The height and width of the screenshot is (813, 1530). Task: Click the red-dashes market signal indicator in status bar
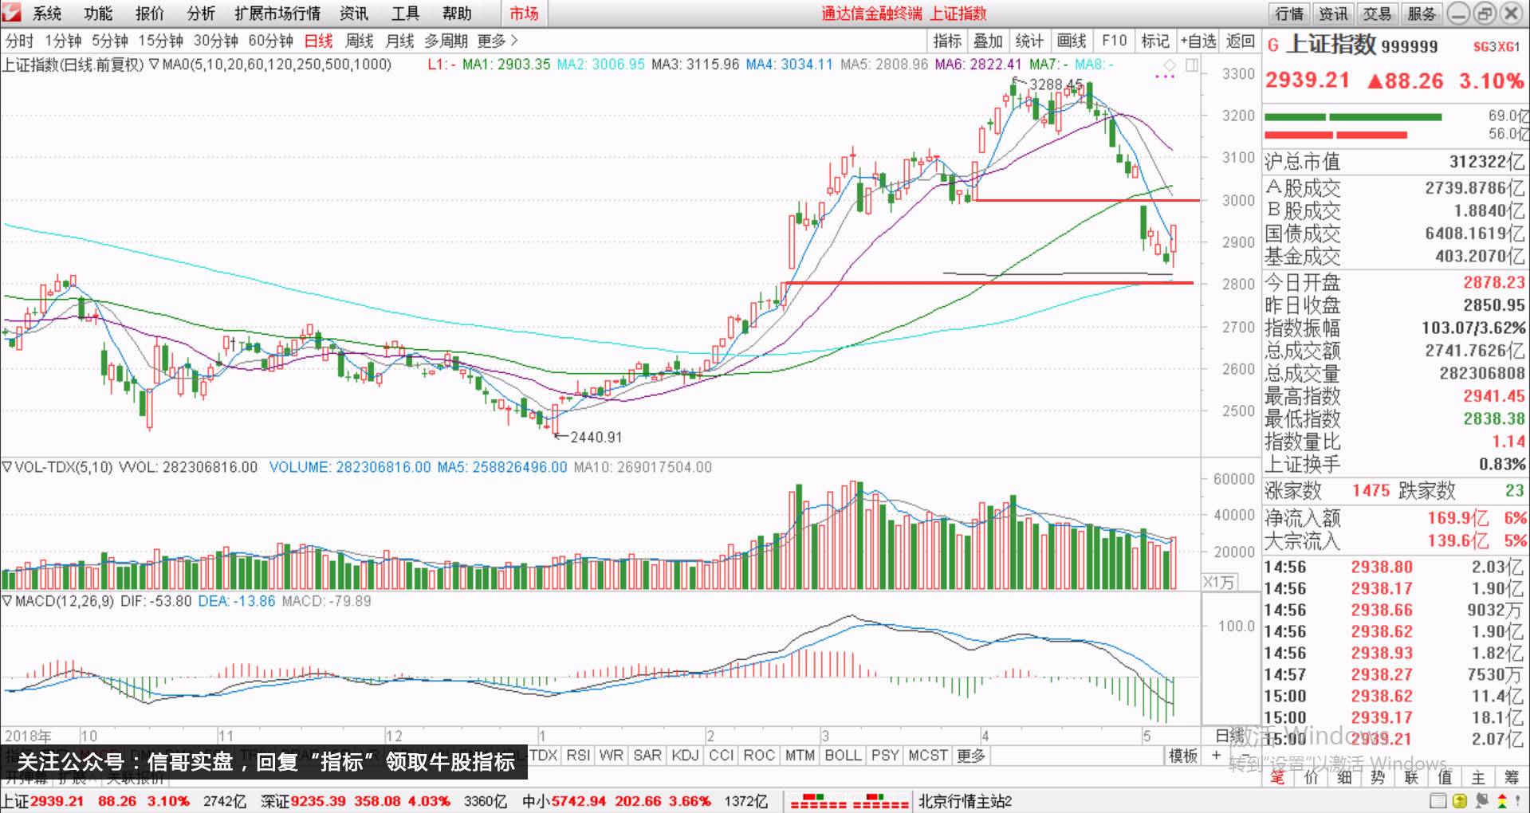(x=848, y=801)
